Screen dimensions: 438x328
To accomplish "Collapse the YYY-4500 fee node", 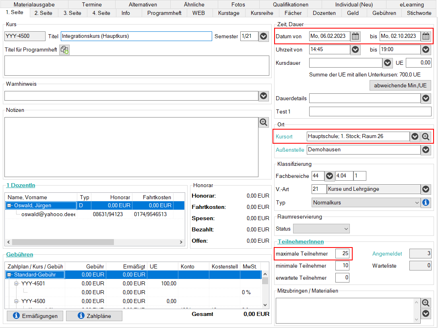I will point(16,301).
